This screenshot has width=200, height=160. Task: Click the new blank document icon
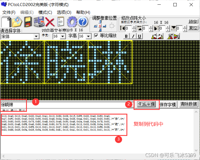pyautogui.click(x=6, y=22)
